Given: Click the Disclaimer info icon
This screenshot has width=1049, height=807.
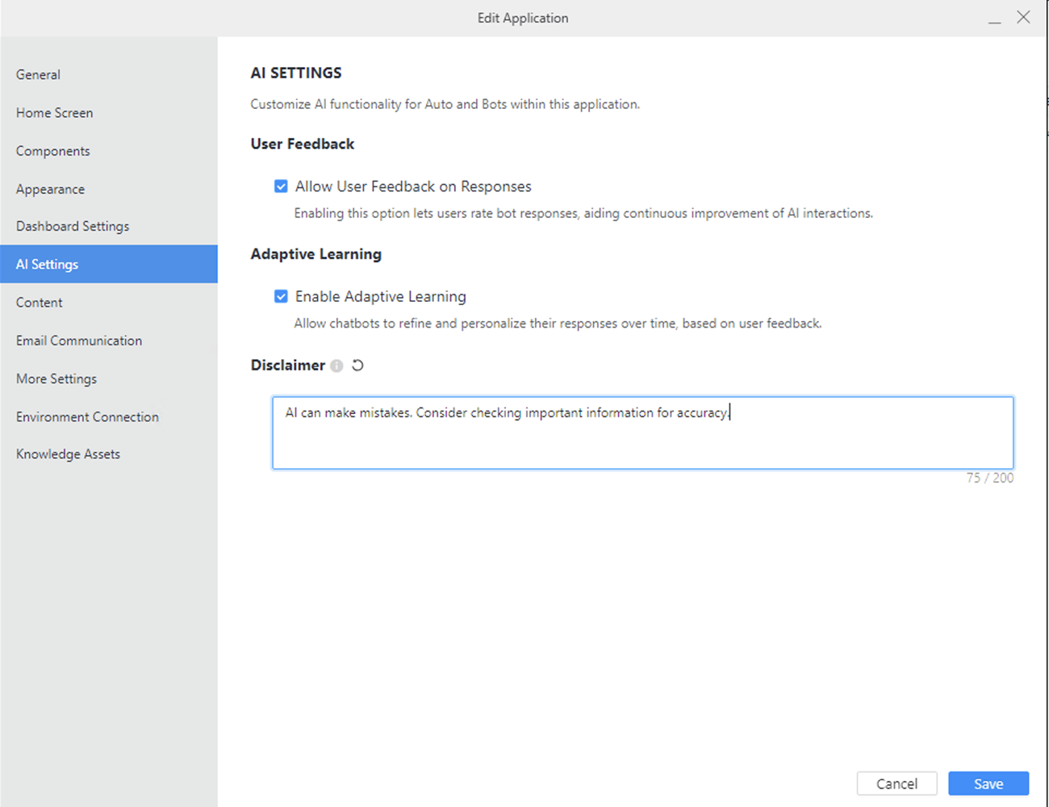Looking at the screenshot, I should pyautogui.click(x=336, y=366).
